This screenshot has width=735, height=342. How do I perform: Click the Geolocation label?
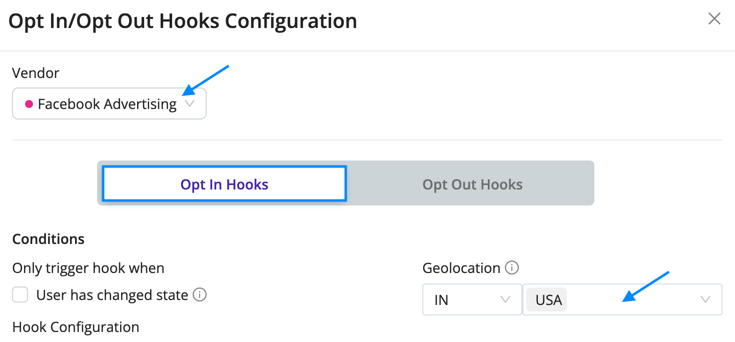tap(461, 268)
